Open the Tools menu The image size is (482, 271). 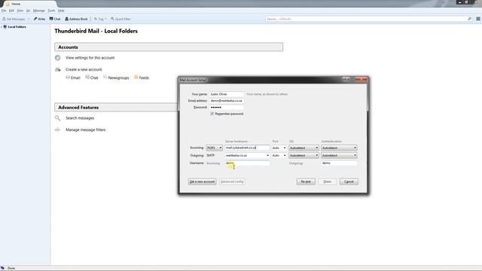pyautogui.click(x=51, y=11)
